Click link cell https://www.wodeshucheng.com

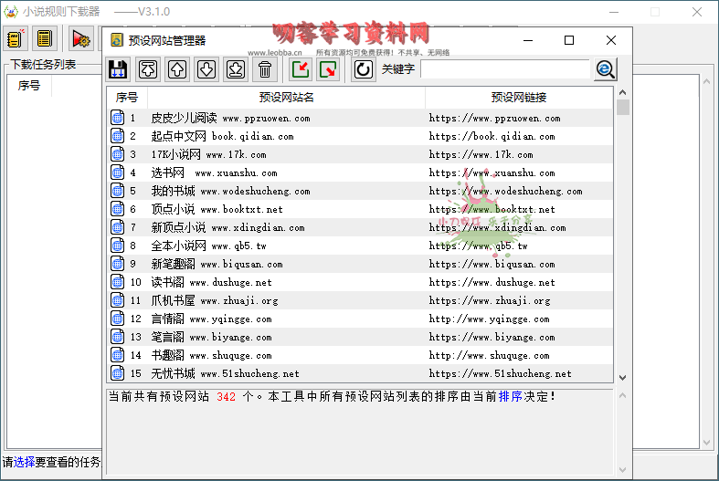pyautogui.click(x=506, y=191)
